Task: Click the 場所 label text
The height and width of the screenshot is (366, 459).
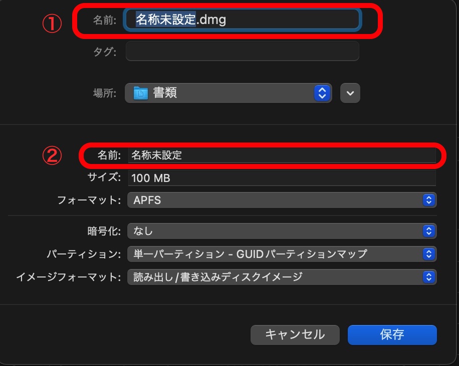Action: (105, 93)
